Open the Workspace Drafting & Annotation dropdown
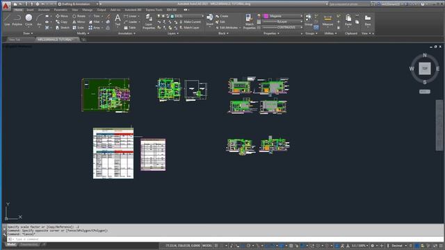This screenshot has height=250, width=445. pos(78,4)
